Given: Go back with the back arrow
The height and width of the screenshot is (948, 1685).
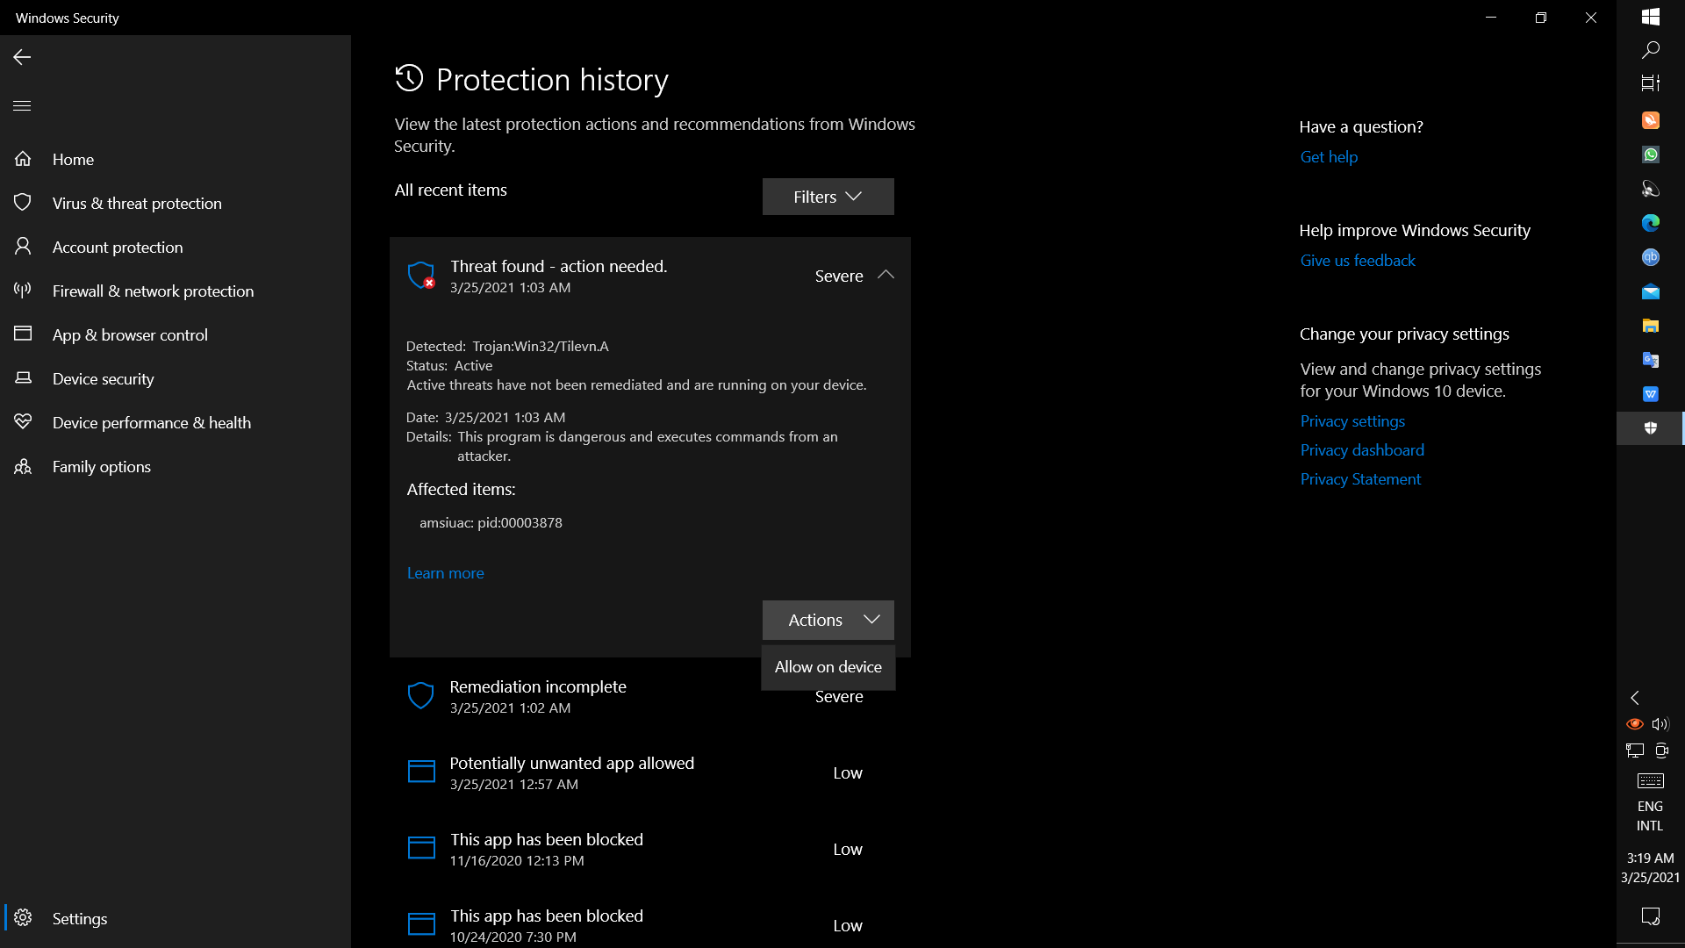Looking at the screenshot, I should 22,57.
